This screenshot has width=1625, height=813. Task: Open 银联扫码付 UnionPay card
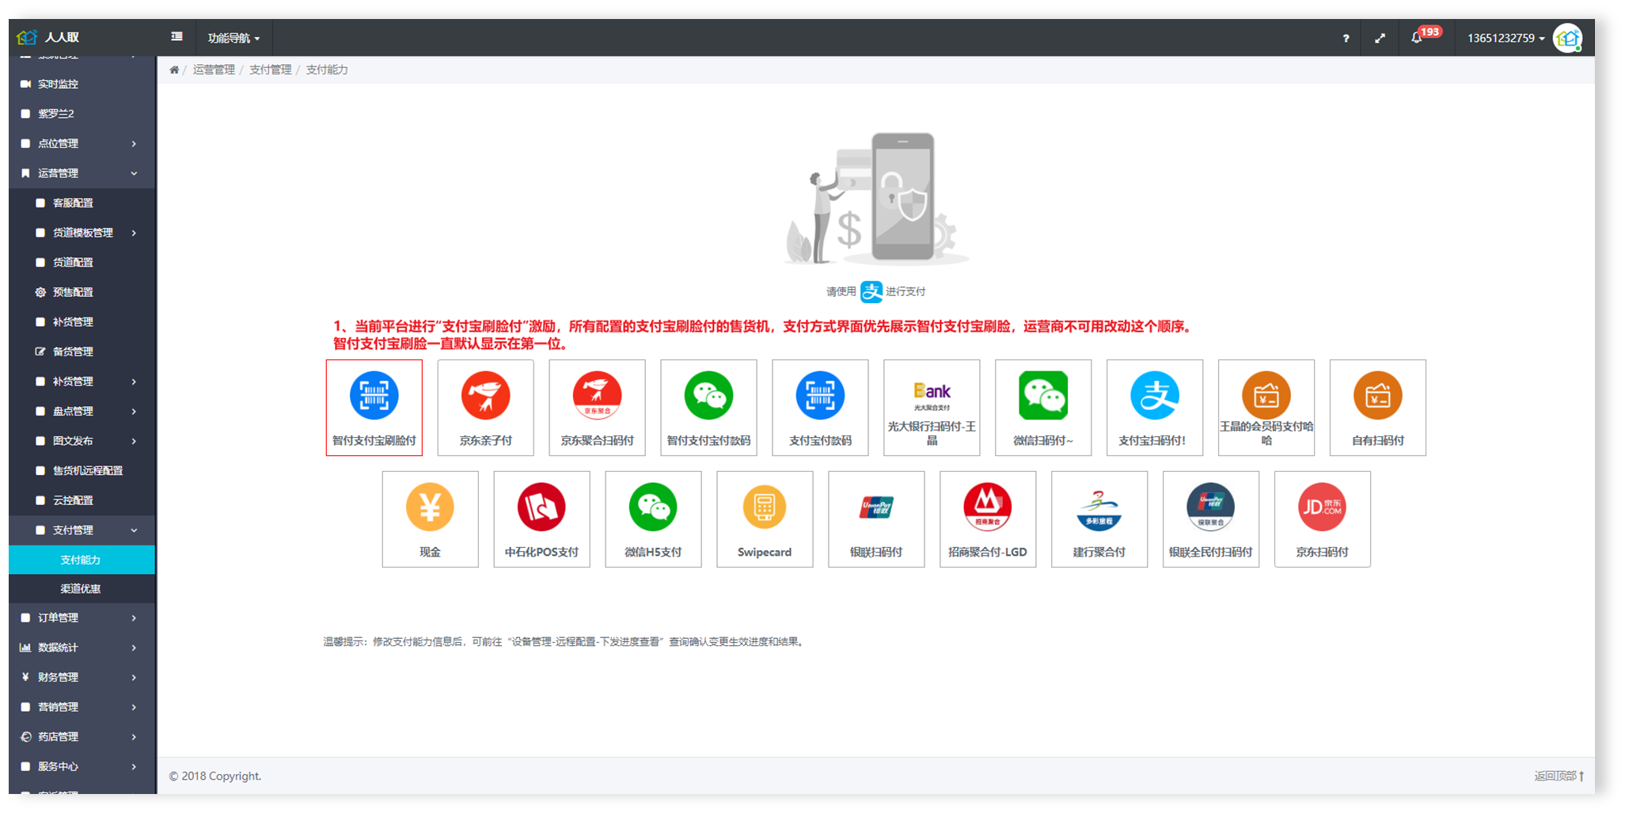pyautogui.click(x=876, y=519)
